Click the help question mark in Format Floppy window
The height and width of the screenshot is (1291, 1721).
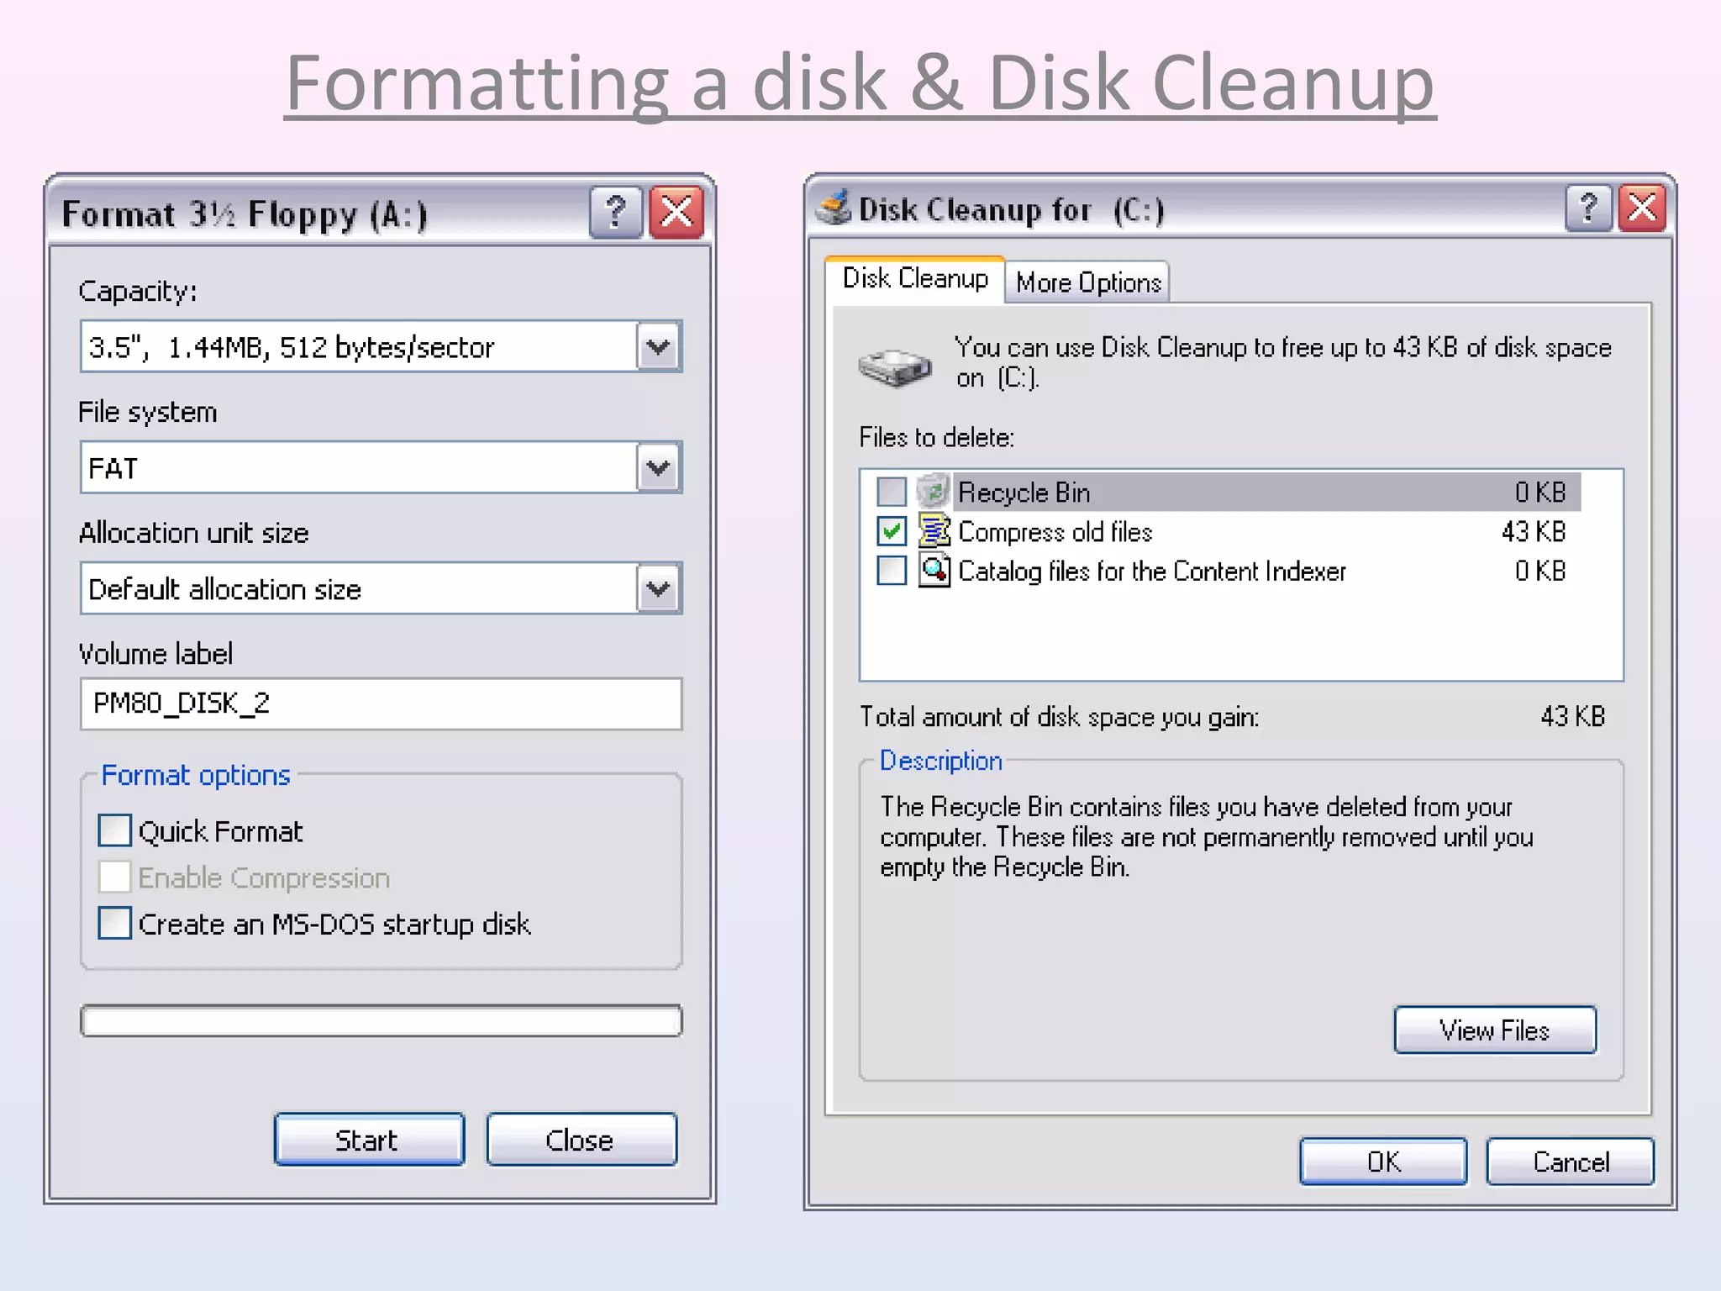616,212
